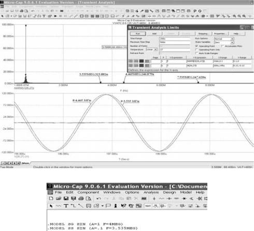Enable the Accumulate Plots checkbox

click(x=222, y=46)
